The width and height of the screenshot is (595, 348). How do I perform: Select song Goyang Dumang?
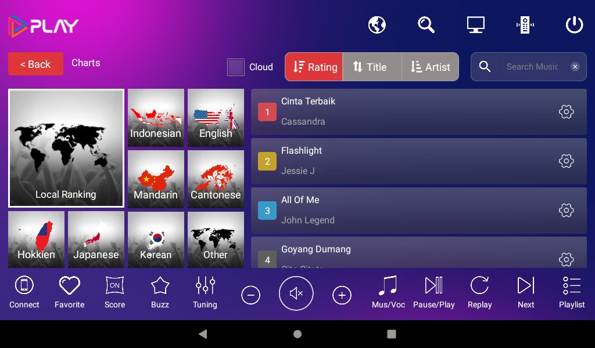pos(418,252)
